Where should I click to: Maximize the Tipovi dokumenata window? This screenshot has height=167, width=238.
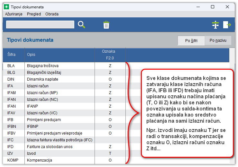[212, 7]
